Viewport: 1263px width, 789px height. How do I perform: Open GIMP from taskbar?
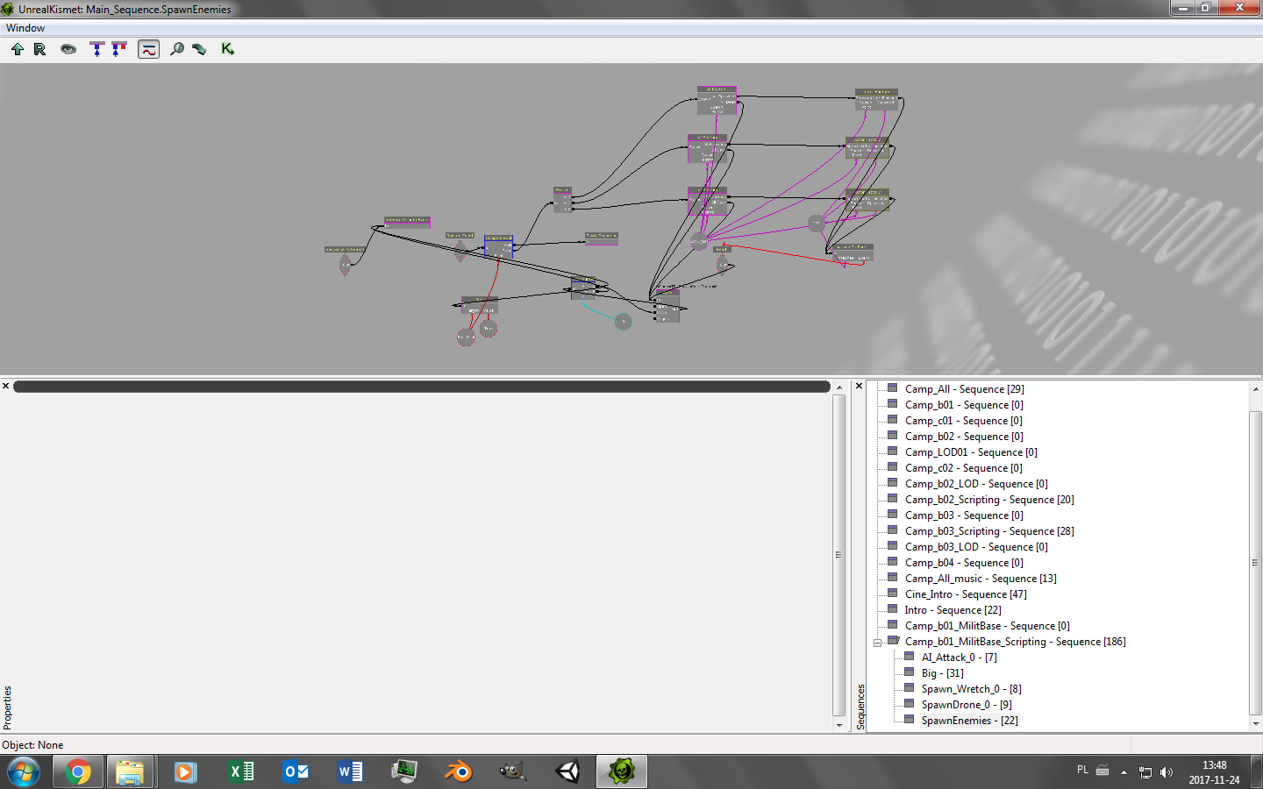tap(512, 772)
